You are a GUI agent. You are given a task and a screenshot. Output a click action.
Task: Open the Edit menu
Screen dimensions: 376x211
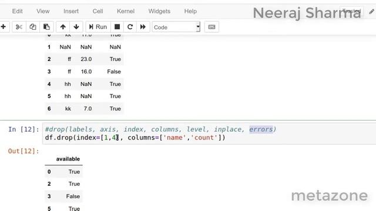pyautogui.click(x=17, y=11)
